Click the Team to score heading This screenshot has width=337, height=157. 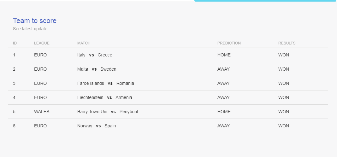[x=35, y=20]
